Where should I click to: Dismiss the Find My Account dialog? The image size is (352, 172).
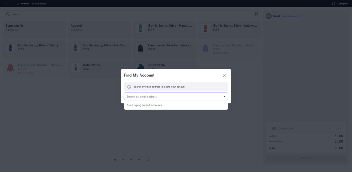pos(224,75)
